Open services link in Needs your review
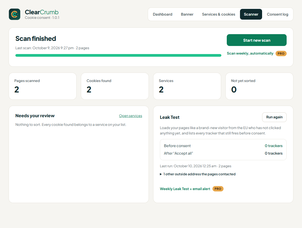Viewport: 302px width, 228px height. click(131, 116)
